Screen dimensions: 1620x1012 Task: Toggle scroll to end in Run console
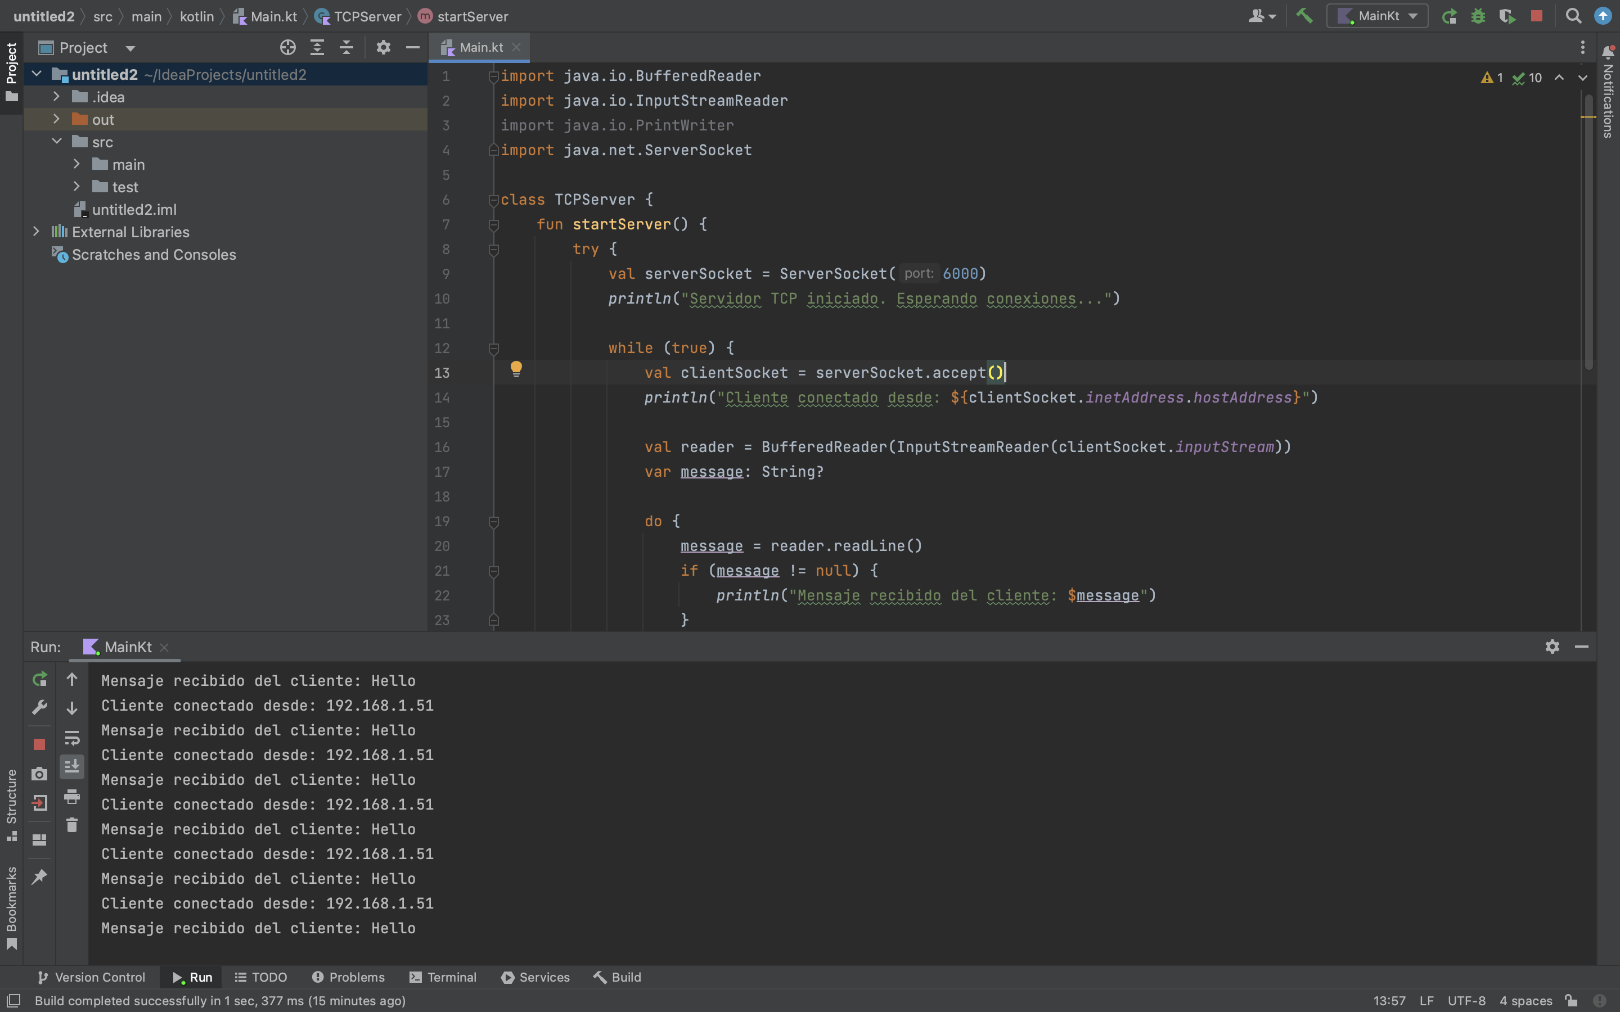tap(73, 766)
